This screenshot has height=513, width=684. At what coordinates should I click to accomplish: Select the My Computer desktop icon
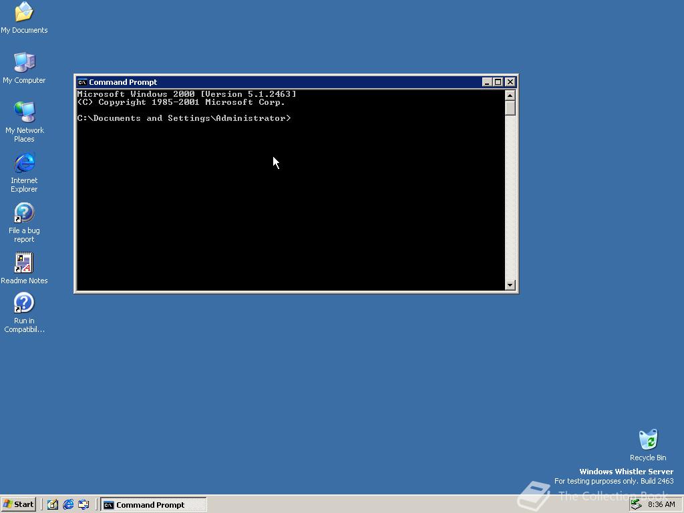[x=24, y=67]
